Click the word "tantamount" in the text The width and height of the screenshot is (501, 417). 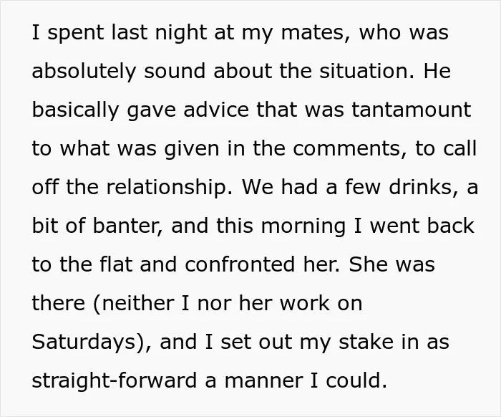pyautogui.click(x=412, y=110)
